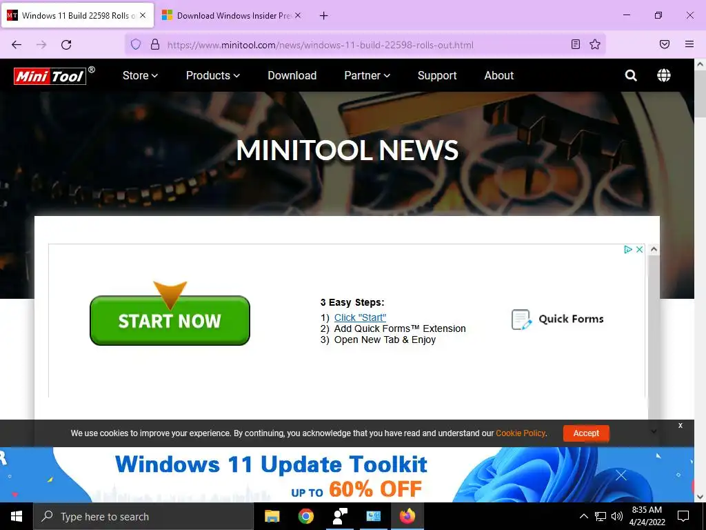Open the Support page
This screenshot has height=530, width=706.
(x=437, y=75)
